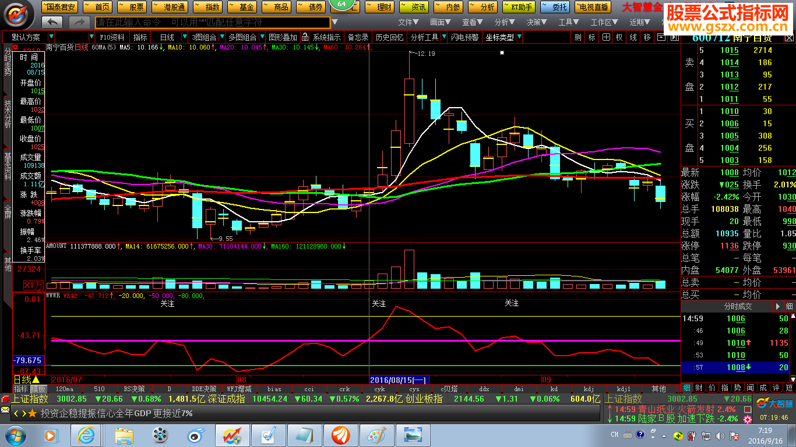Image resolution: width=796 pixels, height=447 pixels.
Task: Click the forward arrow navigation button
Action: [x=79, y=22]
